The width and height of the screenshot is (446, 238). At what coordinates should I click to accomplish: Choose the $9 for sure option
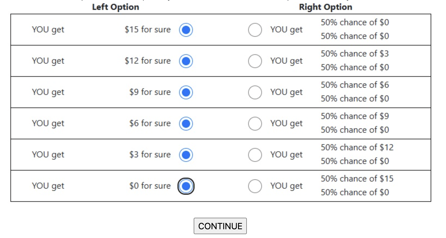coord(186,92)
